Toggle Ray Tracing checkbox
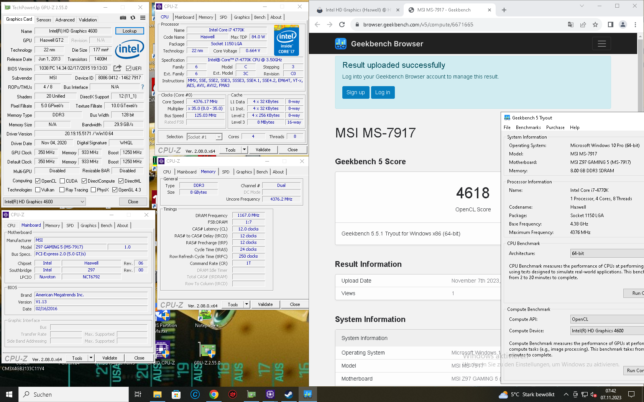The image size is (644, 402). 62,190
